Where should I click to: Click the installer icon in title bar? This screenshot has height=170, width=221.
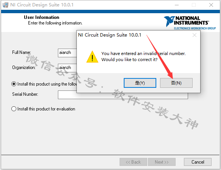(x=5, y=5)
